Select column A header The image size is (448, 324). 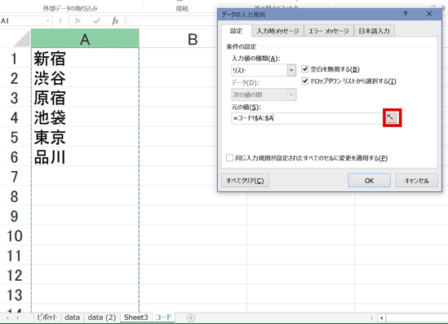[85, 38]
